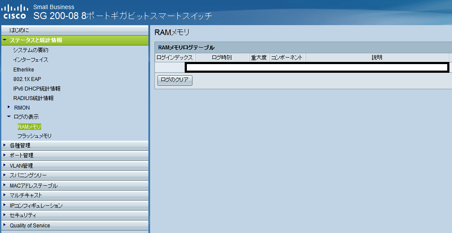This screenshot has width=452, height=233.
Task: Open インターフェイス statistics page
Action: [31, 60]
